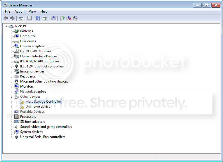Open the Action menu

[x=19, y=11]
